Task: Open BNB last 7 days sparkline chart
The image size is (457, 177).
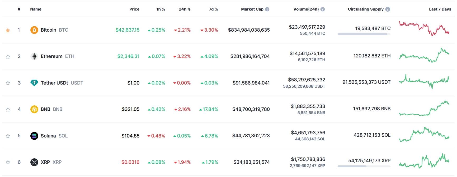Action: point(424,109)
